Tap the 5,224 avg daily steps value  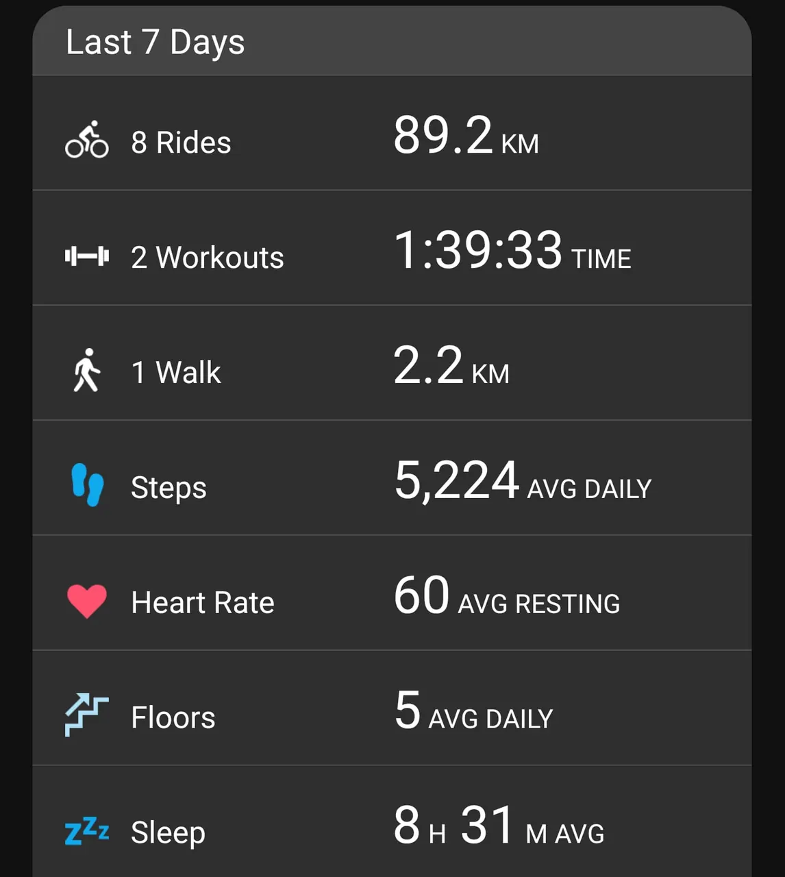(523, 481)
